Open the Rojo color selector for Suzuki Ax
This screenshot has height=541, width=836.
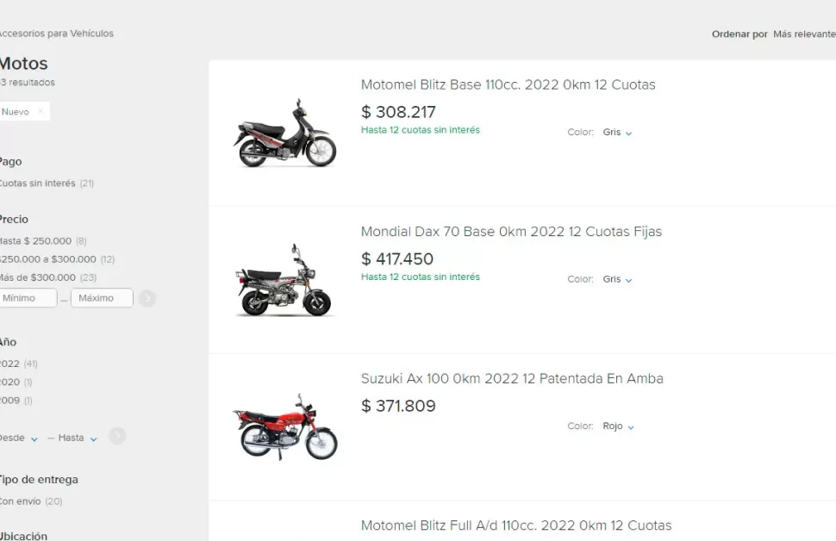pos(617,426)
